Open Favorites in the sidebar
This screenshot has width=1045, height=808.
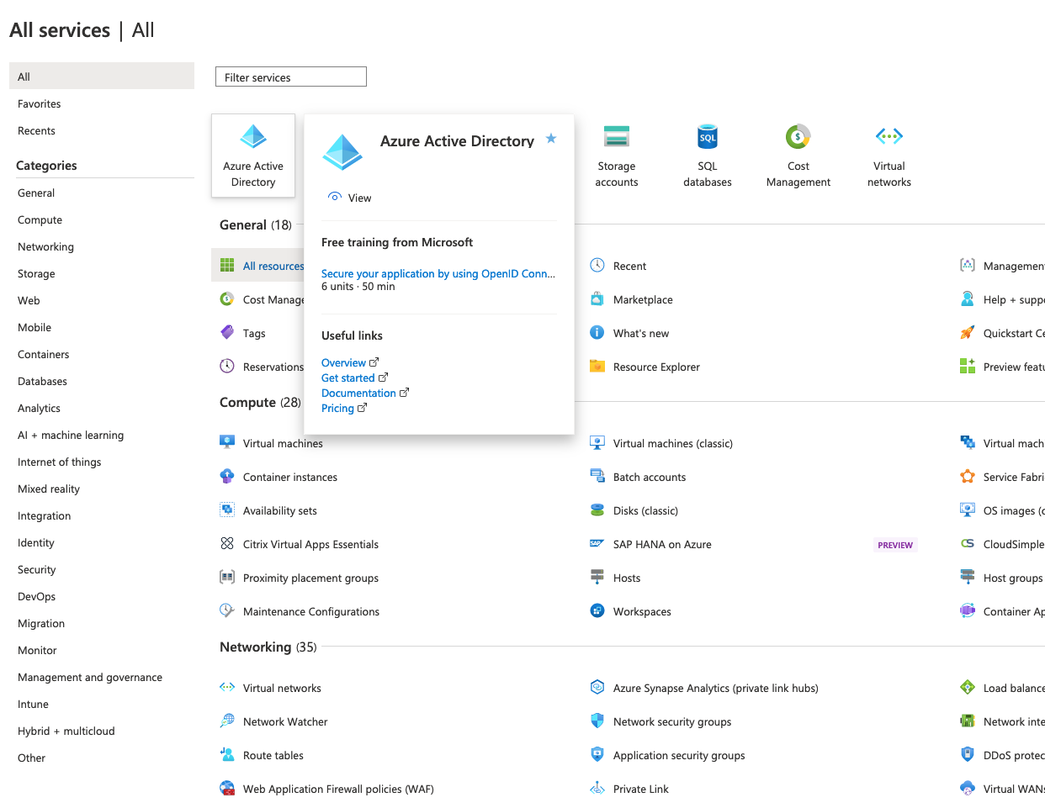(40, 103)
